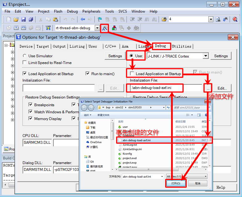Click the Manage Project Items colored-blocks icon
Image resolution: width=242 pixels, height=197 pixels.
114,28
